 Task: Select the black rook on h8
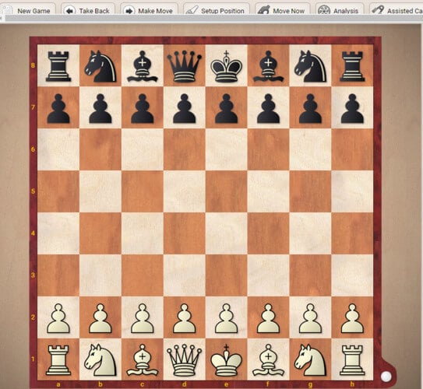point(352,67)
